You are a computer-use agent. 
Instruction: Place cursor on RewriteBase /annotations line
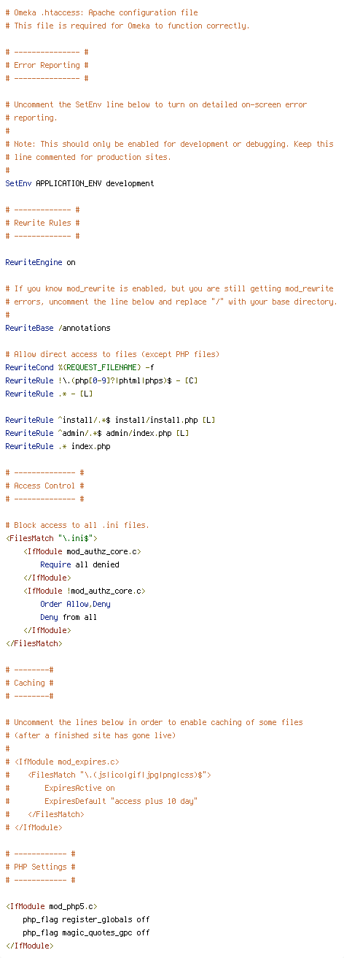(x=58, y=328)
